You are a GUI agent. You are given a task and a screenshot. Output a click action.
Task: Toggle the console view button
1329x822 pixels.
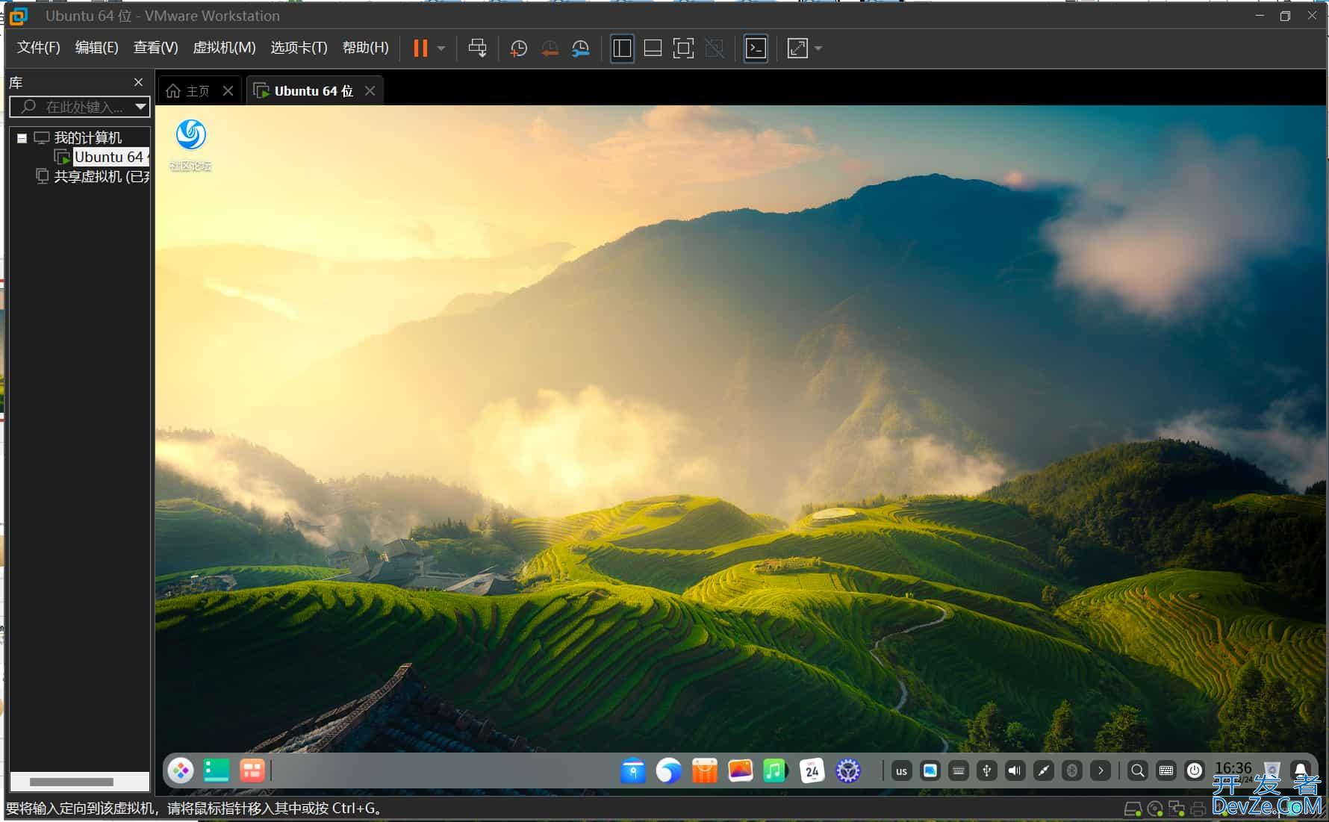pos(756,49)
